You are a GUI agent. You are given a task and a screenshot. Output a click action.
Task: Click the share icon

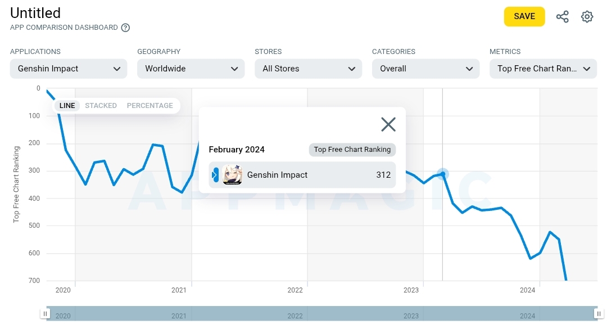pos(562,17)
